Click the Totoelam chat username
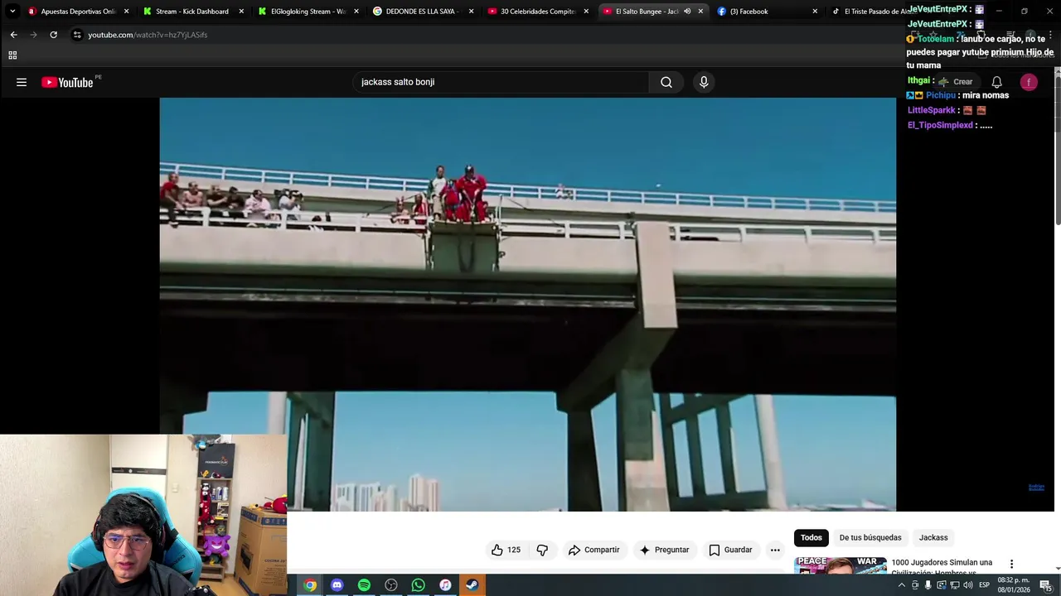The width and height of the screenshot is (1061, 596). point(936,39)
